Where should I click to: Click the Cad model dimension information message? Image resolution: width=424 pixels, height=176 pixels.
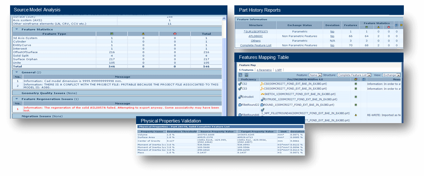click(x=73, y=81)
